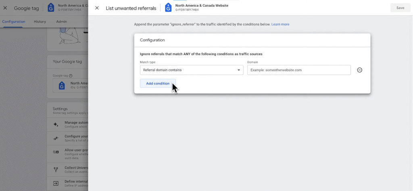
Task: Click the tag icon in Your Google tag card
Action: click(x=62, y=85)
